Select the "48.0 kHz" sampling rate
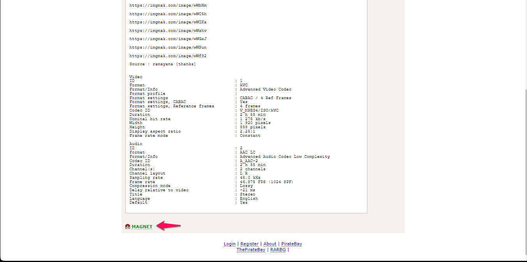The height and width of the screenshot is (262, 527). (250, 178)
